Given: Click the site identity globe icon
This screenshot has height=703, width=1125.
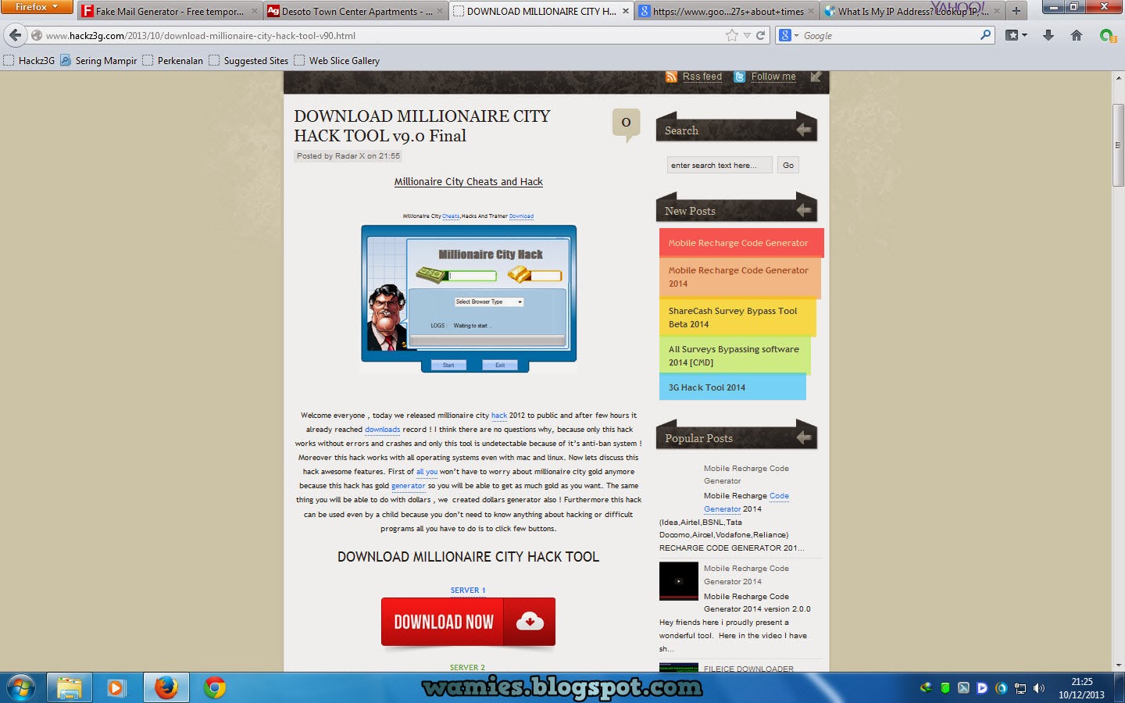Looking at the screenshot, I should tap(36, 35).
